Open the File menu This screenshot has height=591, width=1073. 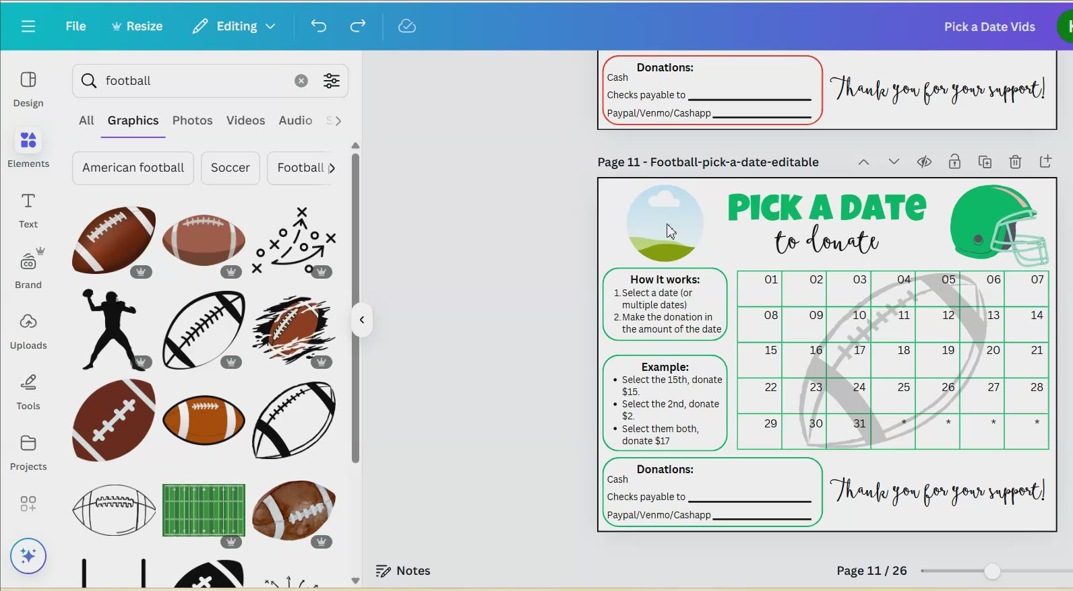tap(75, 26)
